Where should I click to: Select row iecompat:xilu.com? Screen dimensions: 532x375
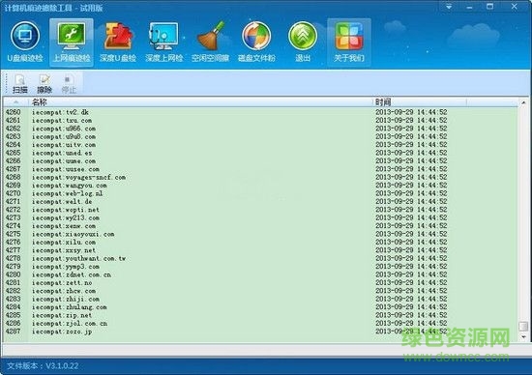point(260,243)
